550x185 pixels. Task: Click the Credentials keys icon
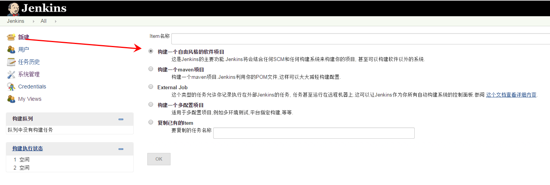pyautogui.click(x=11, y=87)
